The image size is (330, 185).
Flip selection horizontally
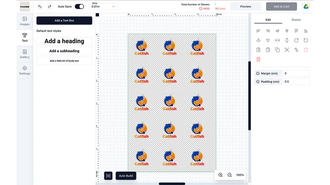tap(277, 40)
